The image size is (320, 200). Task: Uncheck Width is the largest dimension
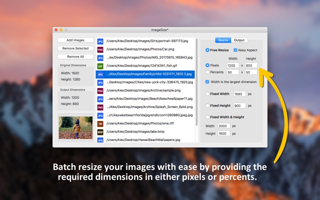pyautogui.click(x=207, y=82)
